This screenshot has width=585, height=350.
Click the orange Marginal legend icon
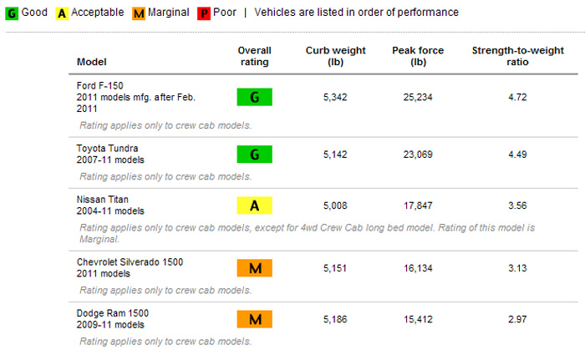coord(139,14)
